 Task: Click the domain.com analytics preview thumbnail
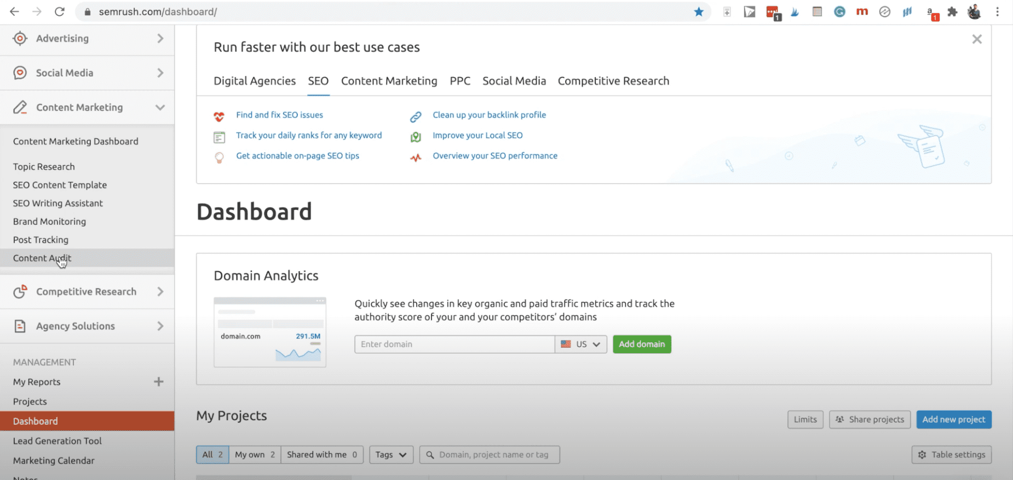click(270, 332)
